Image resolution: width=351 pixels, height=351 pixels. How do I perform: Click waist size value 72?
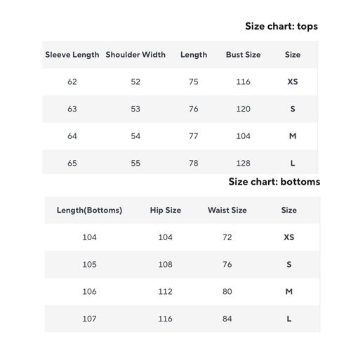pos(227,237)
